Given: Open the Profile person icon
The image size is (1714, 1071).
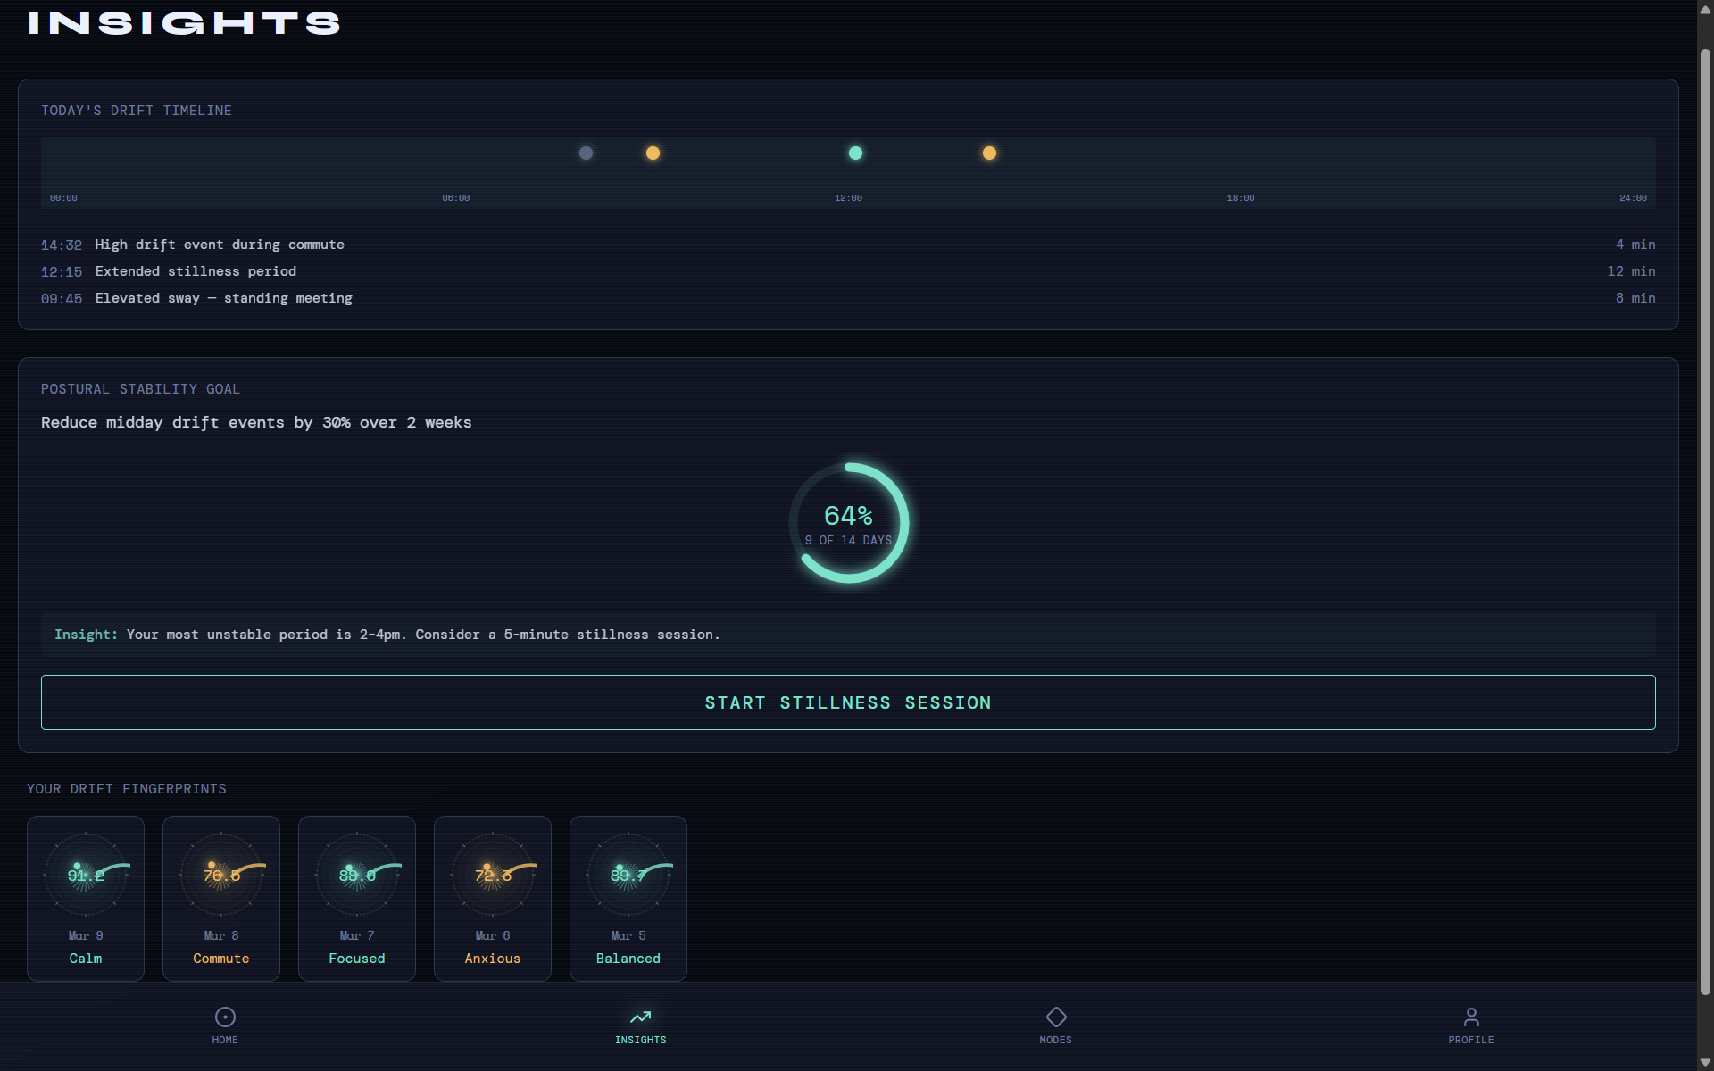Looking at the screenshot, I should (x=1470, y=1017).
